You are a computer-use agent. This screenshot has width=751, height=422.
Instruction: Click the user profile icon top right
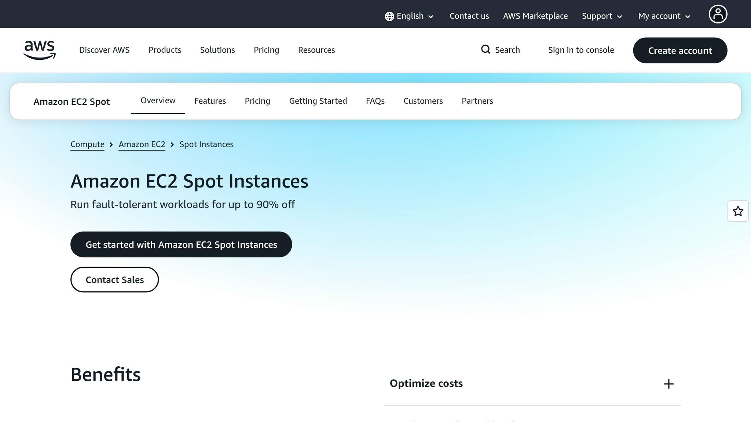pos(718,14)
